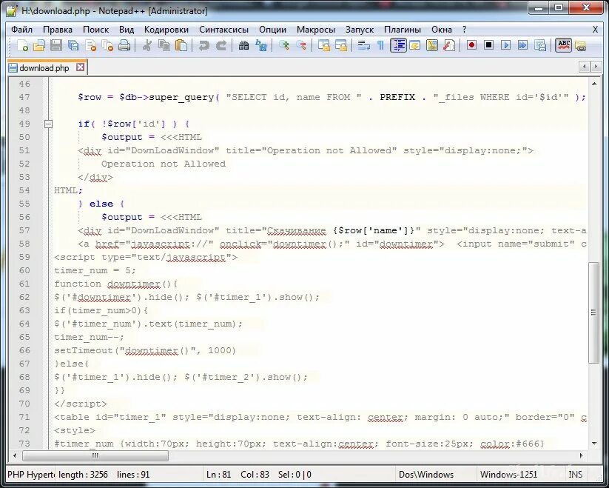The height and width of the screenshot is (488, 609).
Task: Open a file with the folder icon
Action: pyautogui.click(x=39, y=46)
